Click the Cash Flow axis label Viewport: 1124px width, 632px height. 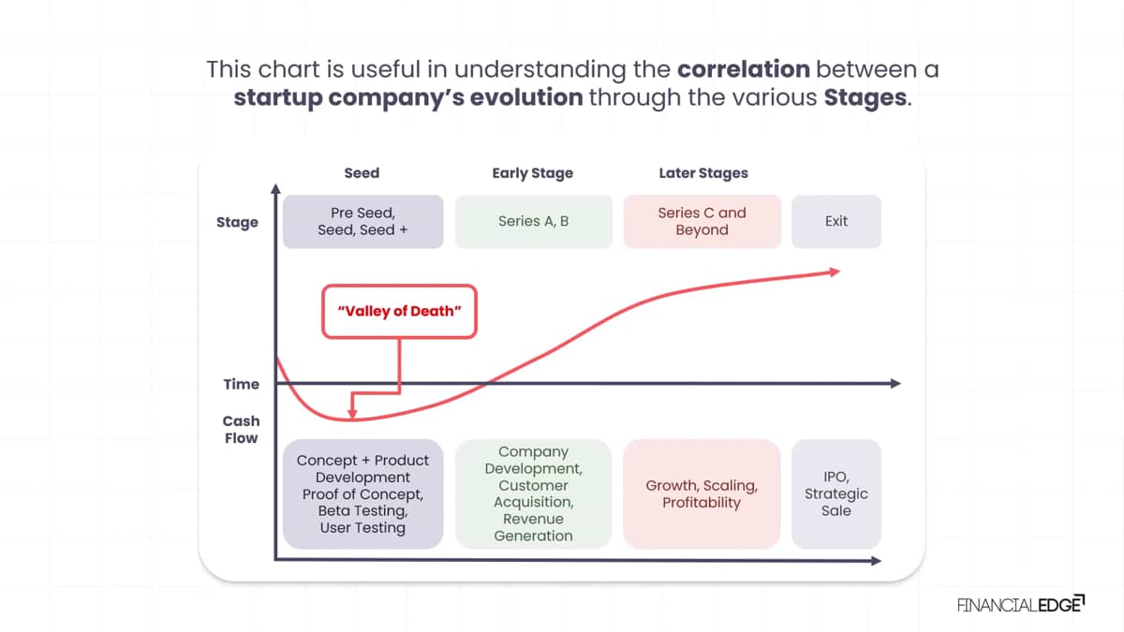point(241,430)
